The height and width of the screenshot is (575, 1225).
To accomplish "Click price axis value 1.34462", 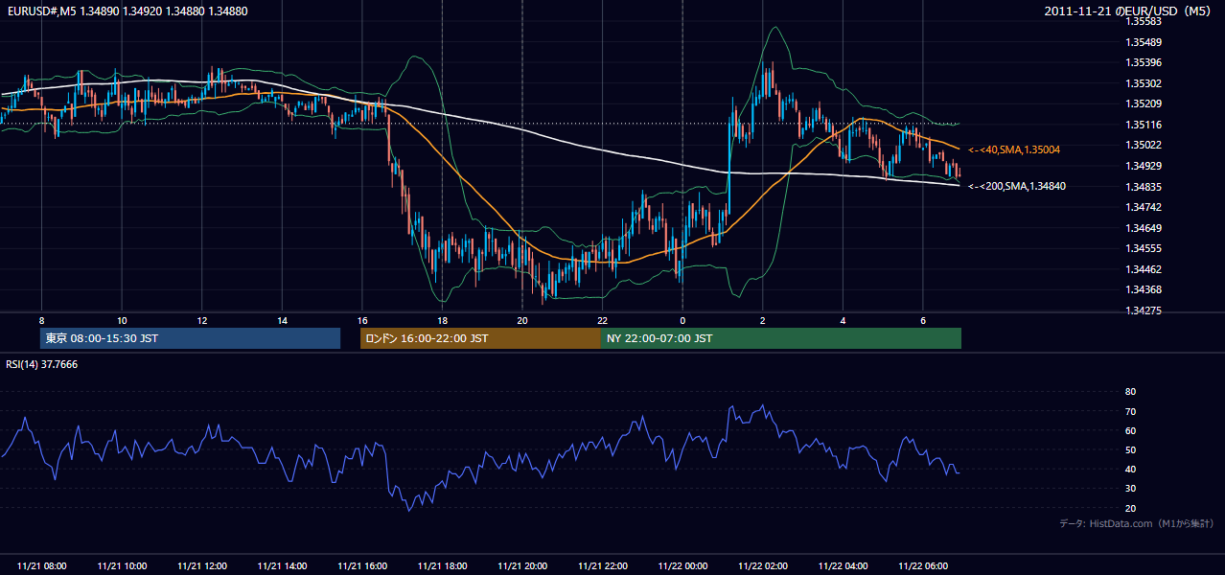I will 1144,269.
